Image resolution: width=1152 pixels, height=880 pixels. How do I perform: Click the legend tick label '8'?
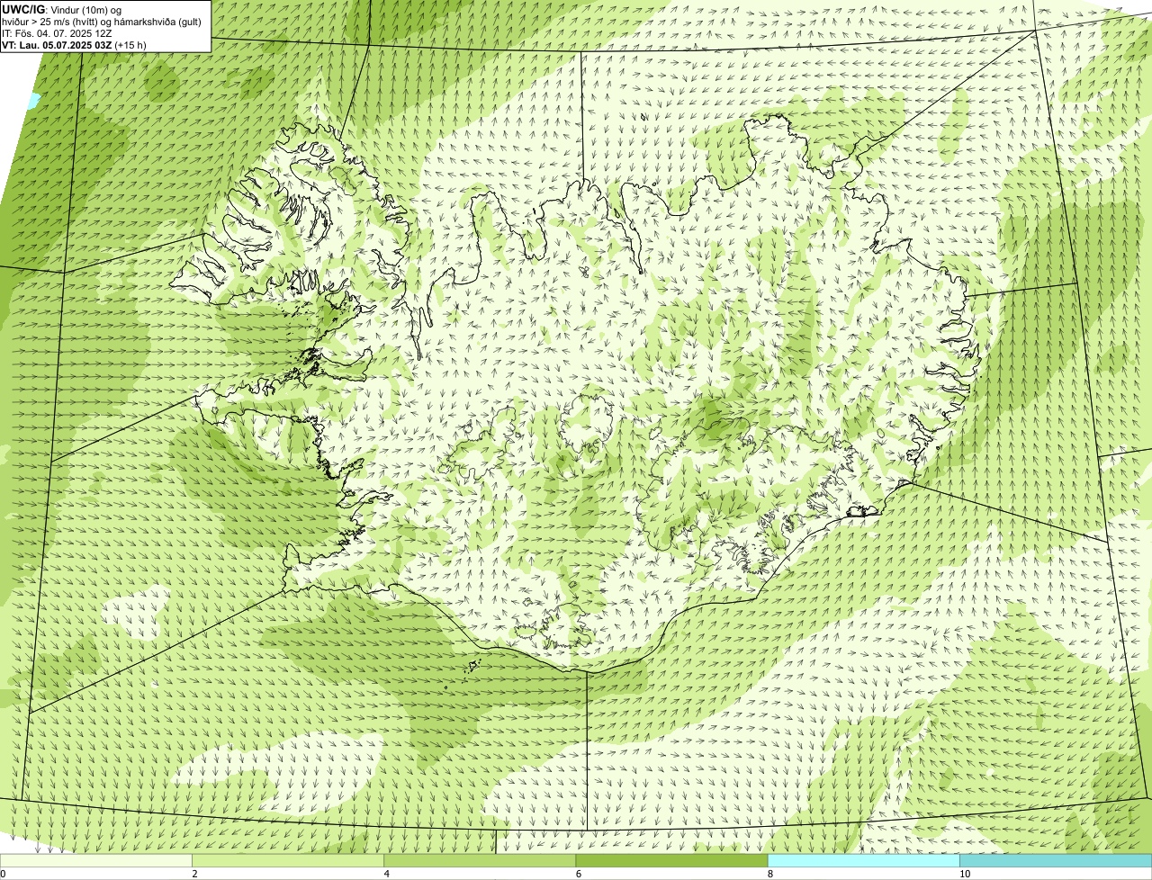(769, 874)
